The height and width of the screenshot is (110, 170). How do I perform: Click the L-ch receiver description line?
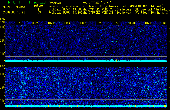point(109,9)
